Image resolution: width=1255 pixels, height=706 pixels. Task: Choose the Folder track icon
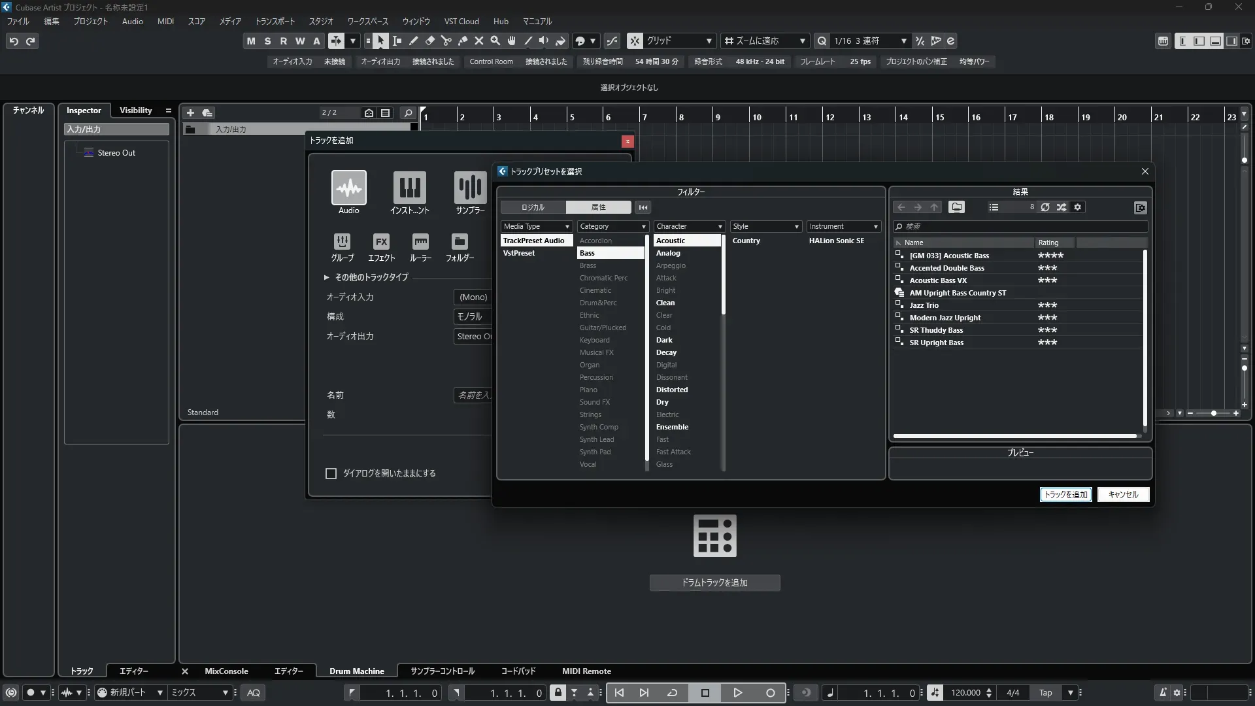coord(460,241)
